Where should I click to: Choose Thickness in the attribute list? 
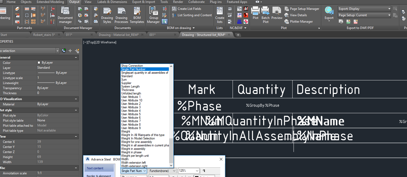point(128,90)
